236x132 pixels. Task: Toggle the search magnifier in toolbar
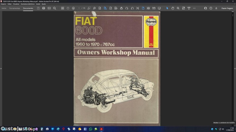click(x=54, y=8)
